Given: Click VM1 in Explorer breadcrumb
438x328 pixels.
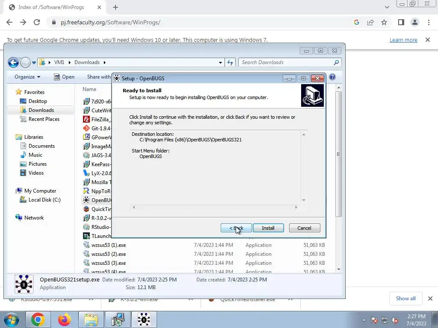Looking at the screenshot, I should pos(59,62).
